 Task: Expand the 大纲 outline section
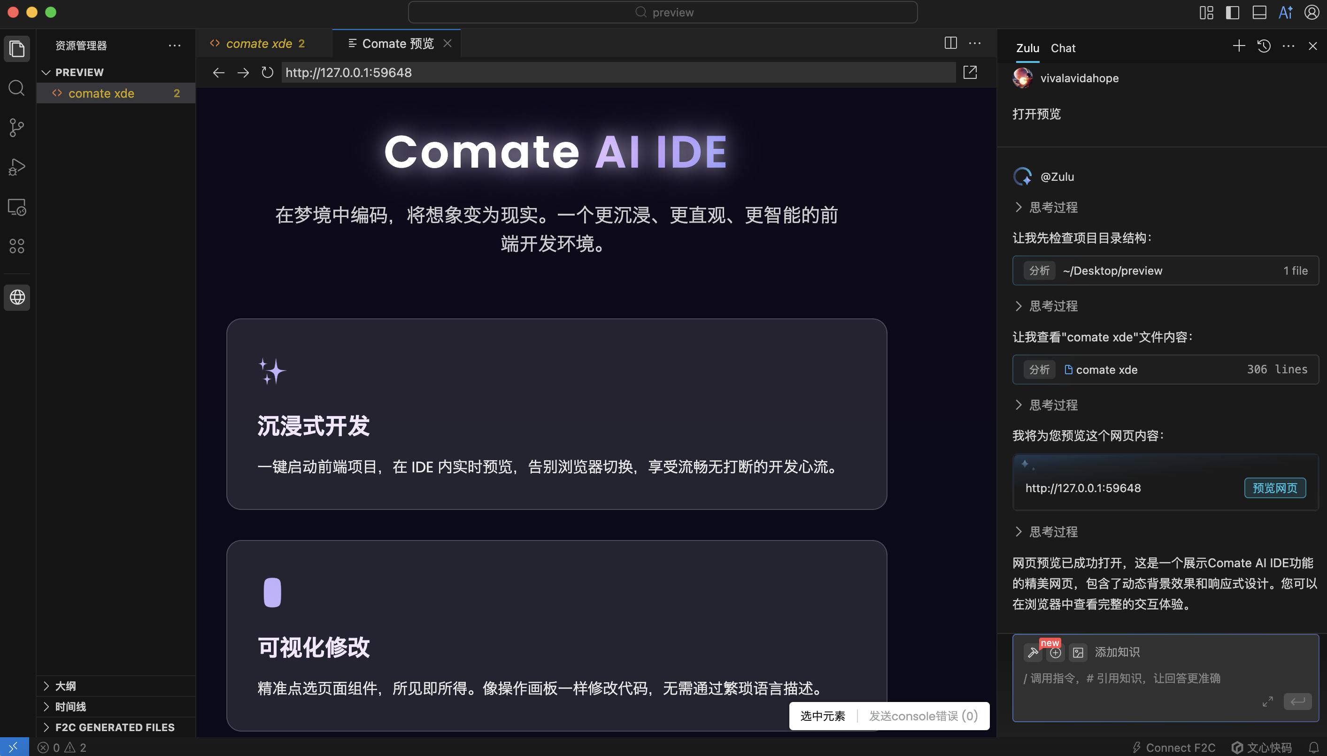(116, 686)
